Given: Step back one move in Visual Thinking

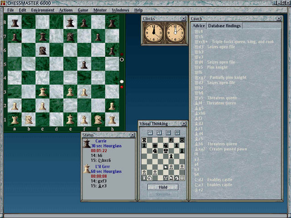Looking at the screenshot, I should [159, 133].
